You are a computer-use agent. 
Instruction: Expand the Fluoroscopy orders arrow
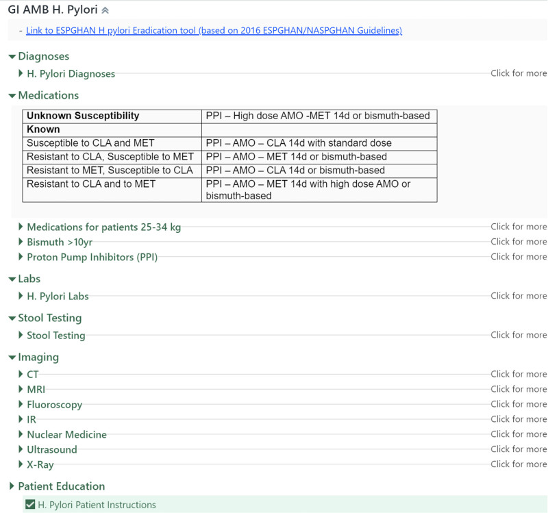pyautogui.click(x=21, y=404)
